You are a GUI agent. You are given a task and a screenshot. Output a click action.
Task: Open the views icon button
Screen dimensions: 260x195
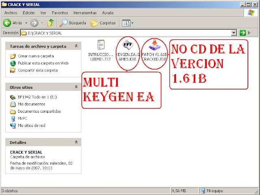pyautogui.click(x=126, y=23)
